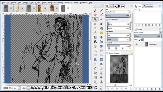163x92 pixels.
Task: Duplicate layer icon in Layers panel
Action: (x=152, y=89)
